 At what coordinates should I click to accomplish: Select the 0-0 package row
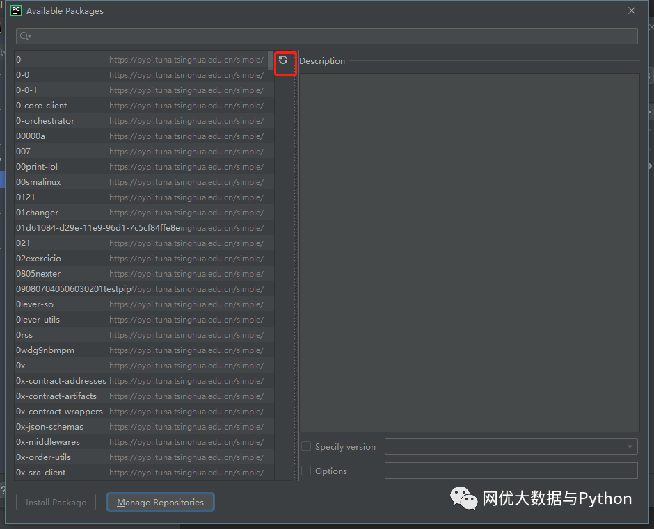144,75
